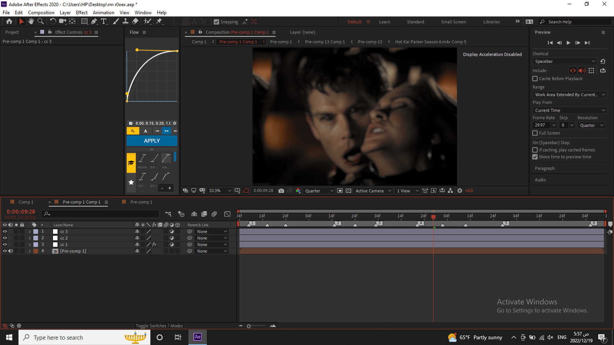Enable motion blur for timeline layers
Image resolution: width=614 pixels, height=345 pixels.
pyautogui.click(x=214, y=214)
